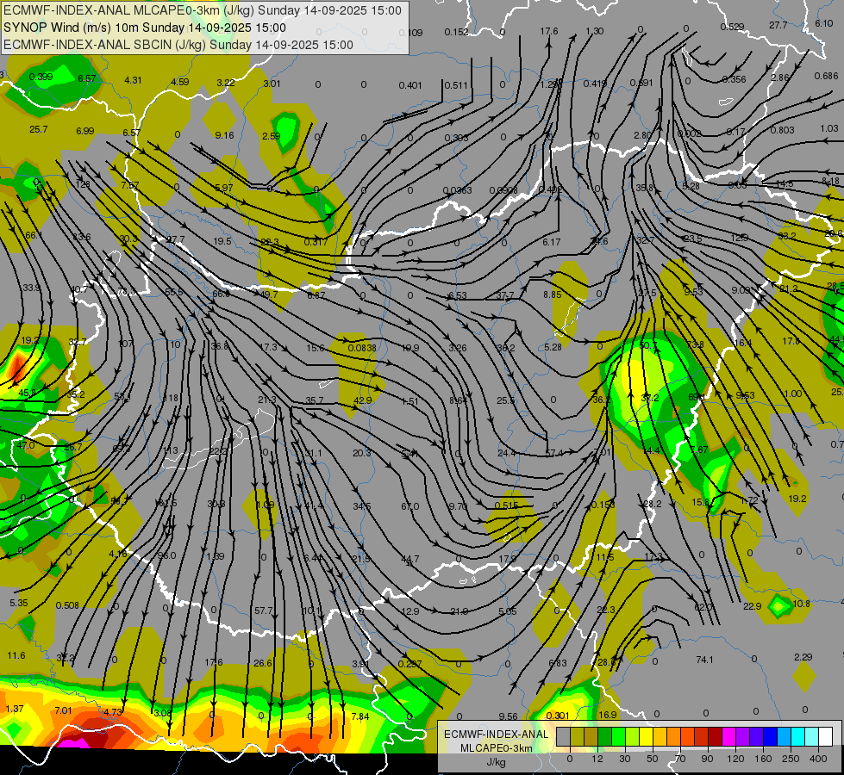
Task: Click the bright green legend swatch
Action: 619,736
